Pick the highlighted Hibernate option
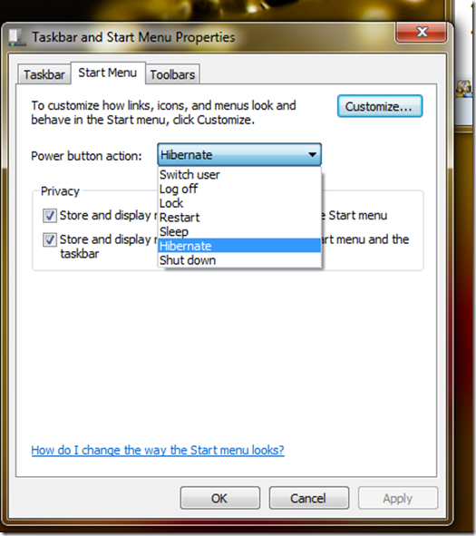This screenshot has width=476, height=536. tap(239, 246)
